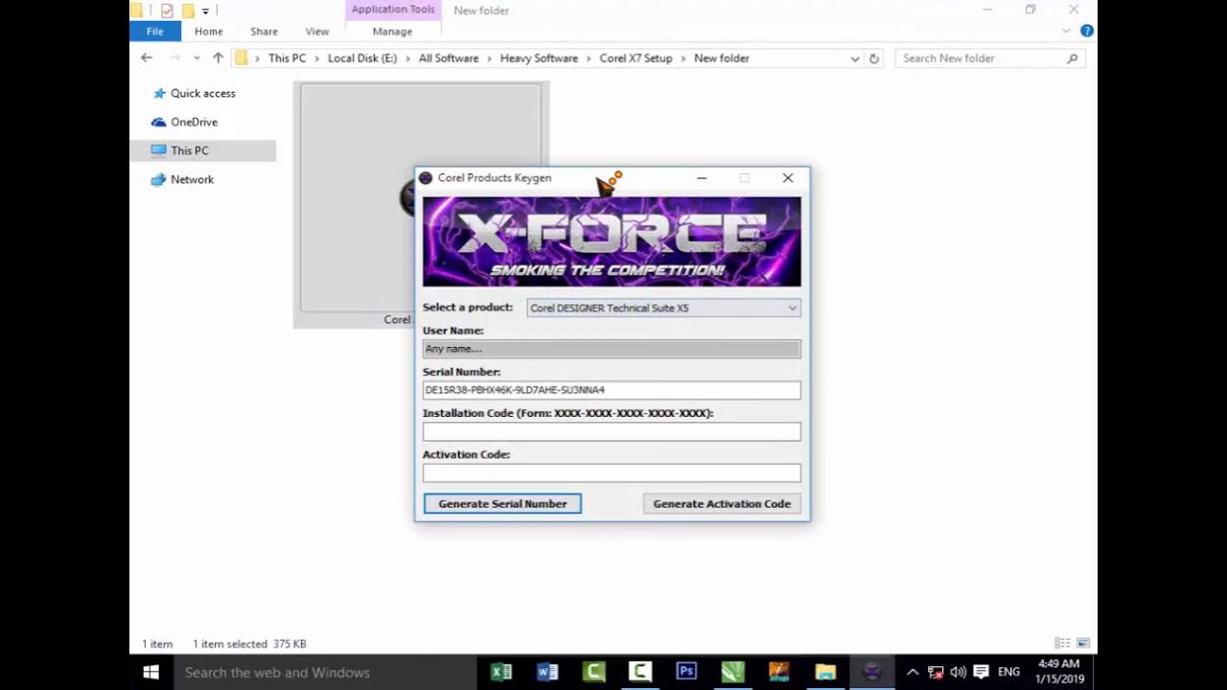The image size is (1227, 690).
Task: Open the Windows Start menu
Action: 150,672
